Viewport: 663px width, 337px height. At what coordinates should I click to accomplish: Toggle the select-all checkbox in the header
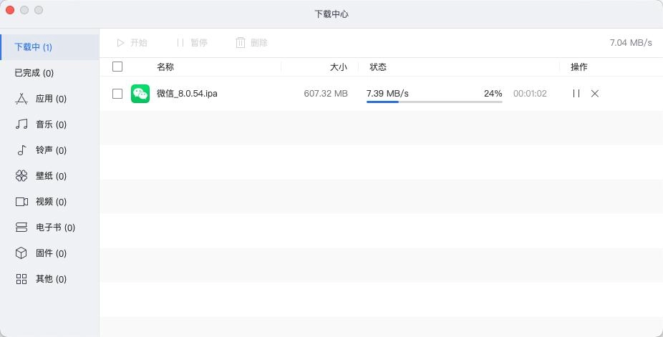117,67
